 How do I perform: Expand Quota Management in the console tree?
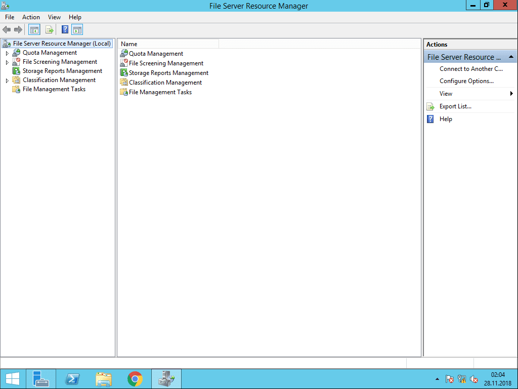[x=8, y=52]
